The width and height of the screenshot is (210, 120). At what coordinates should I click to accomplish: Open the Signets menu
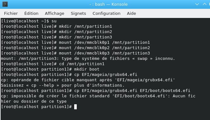tap(78, 13)
